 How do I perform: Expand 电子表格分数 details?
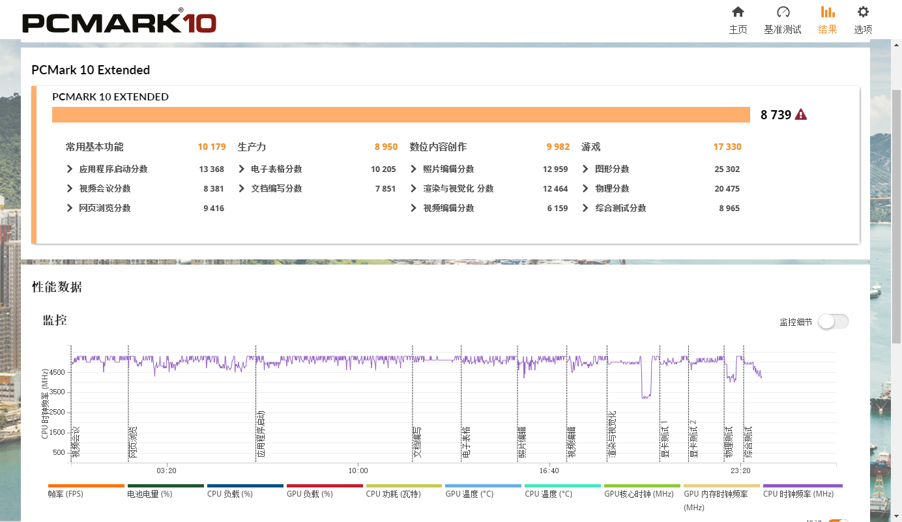242,169
